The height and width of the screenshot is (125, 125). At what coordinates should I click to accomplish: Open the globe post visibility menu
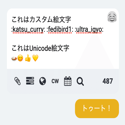point(43,81)
